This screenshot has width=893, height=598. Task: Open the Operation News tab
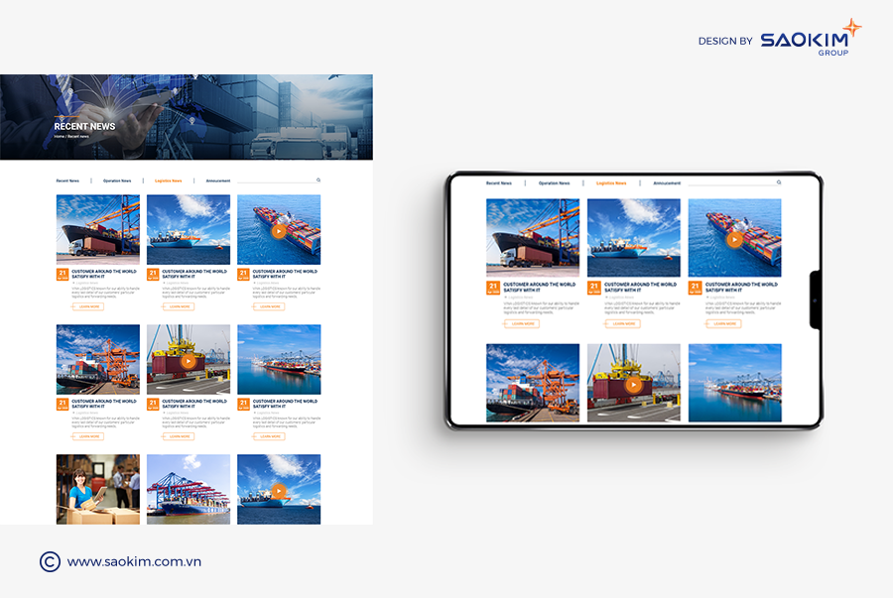click(119, 180)
